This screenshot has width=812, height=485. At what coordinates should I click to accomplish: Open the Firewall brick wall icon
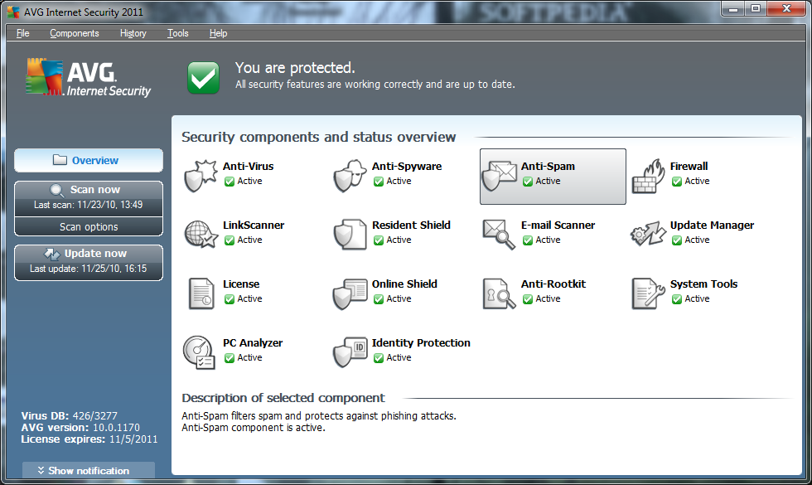[x=647, y=173]
